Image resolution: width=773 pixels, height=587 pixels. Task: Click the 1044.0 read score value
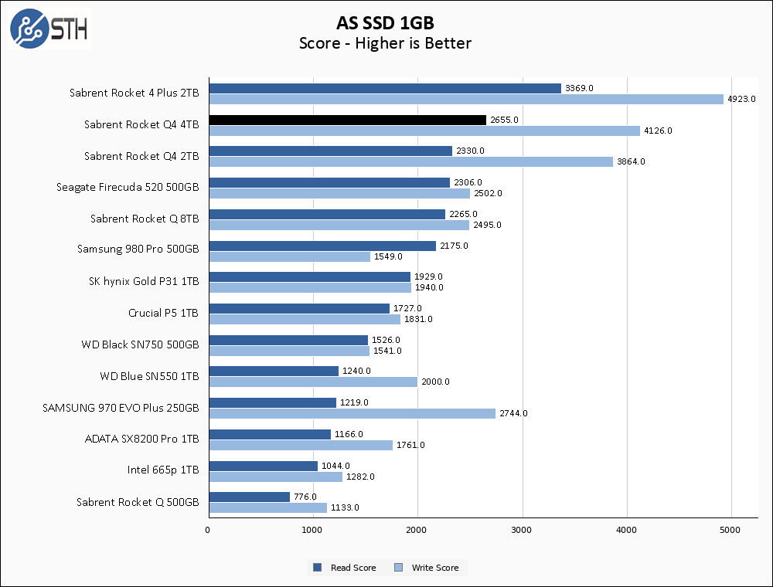tap(335, 466)
